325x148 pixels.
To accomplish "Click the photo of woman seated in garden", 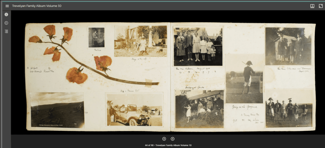I will pos(140,41).
